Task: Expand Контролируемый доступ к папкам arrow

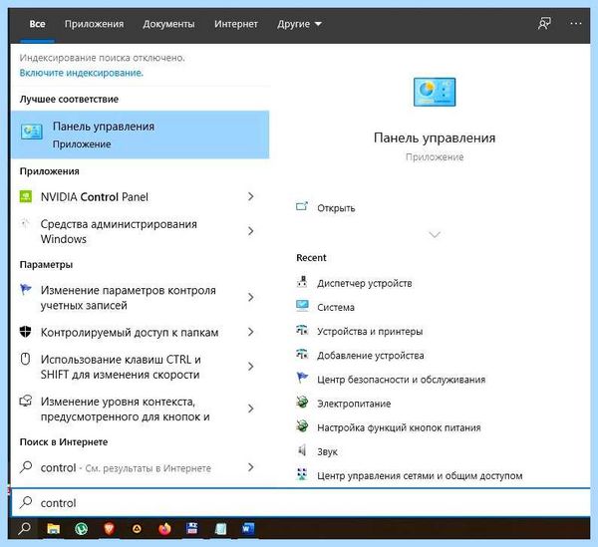Action: click(x=250, y=332)
